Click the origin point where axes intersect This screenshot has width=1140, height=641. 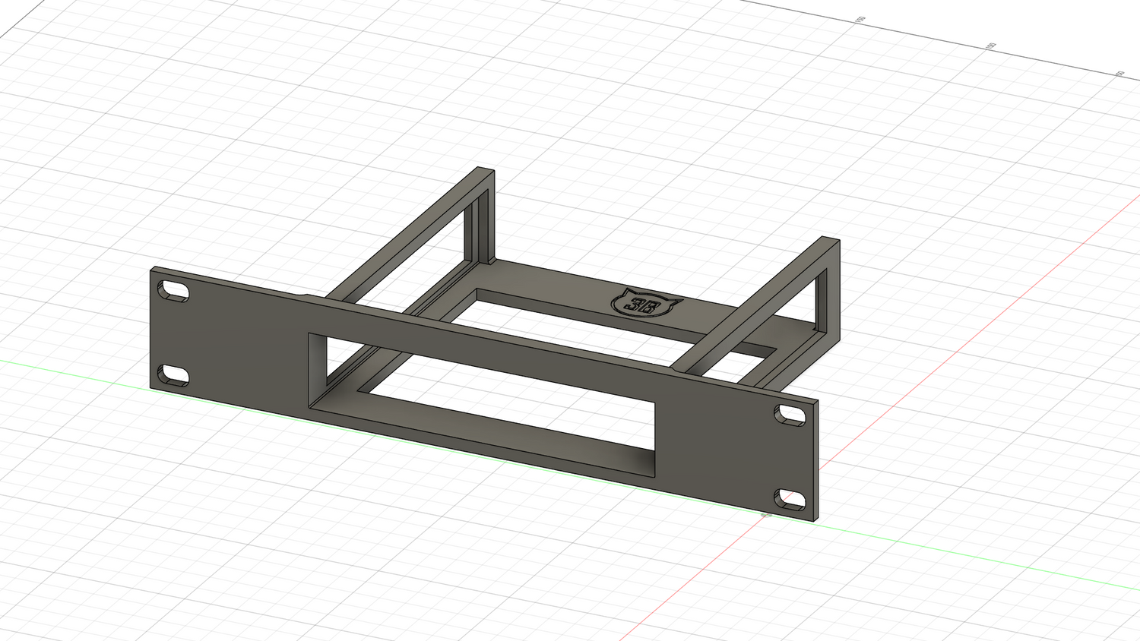tap(766, 515)
